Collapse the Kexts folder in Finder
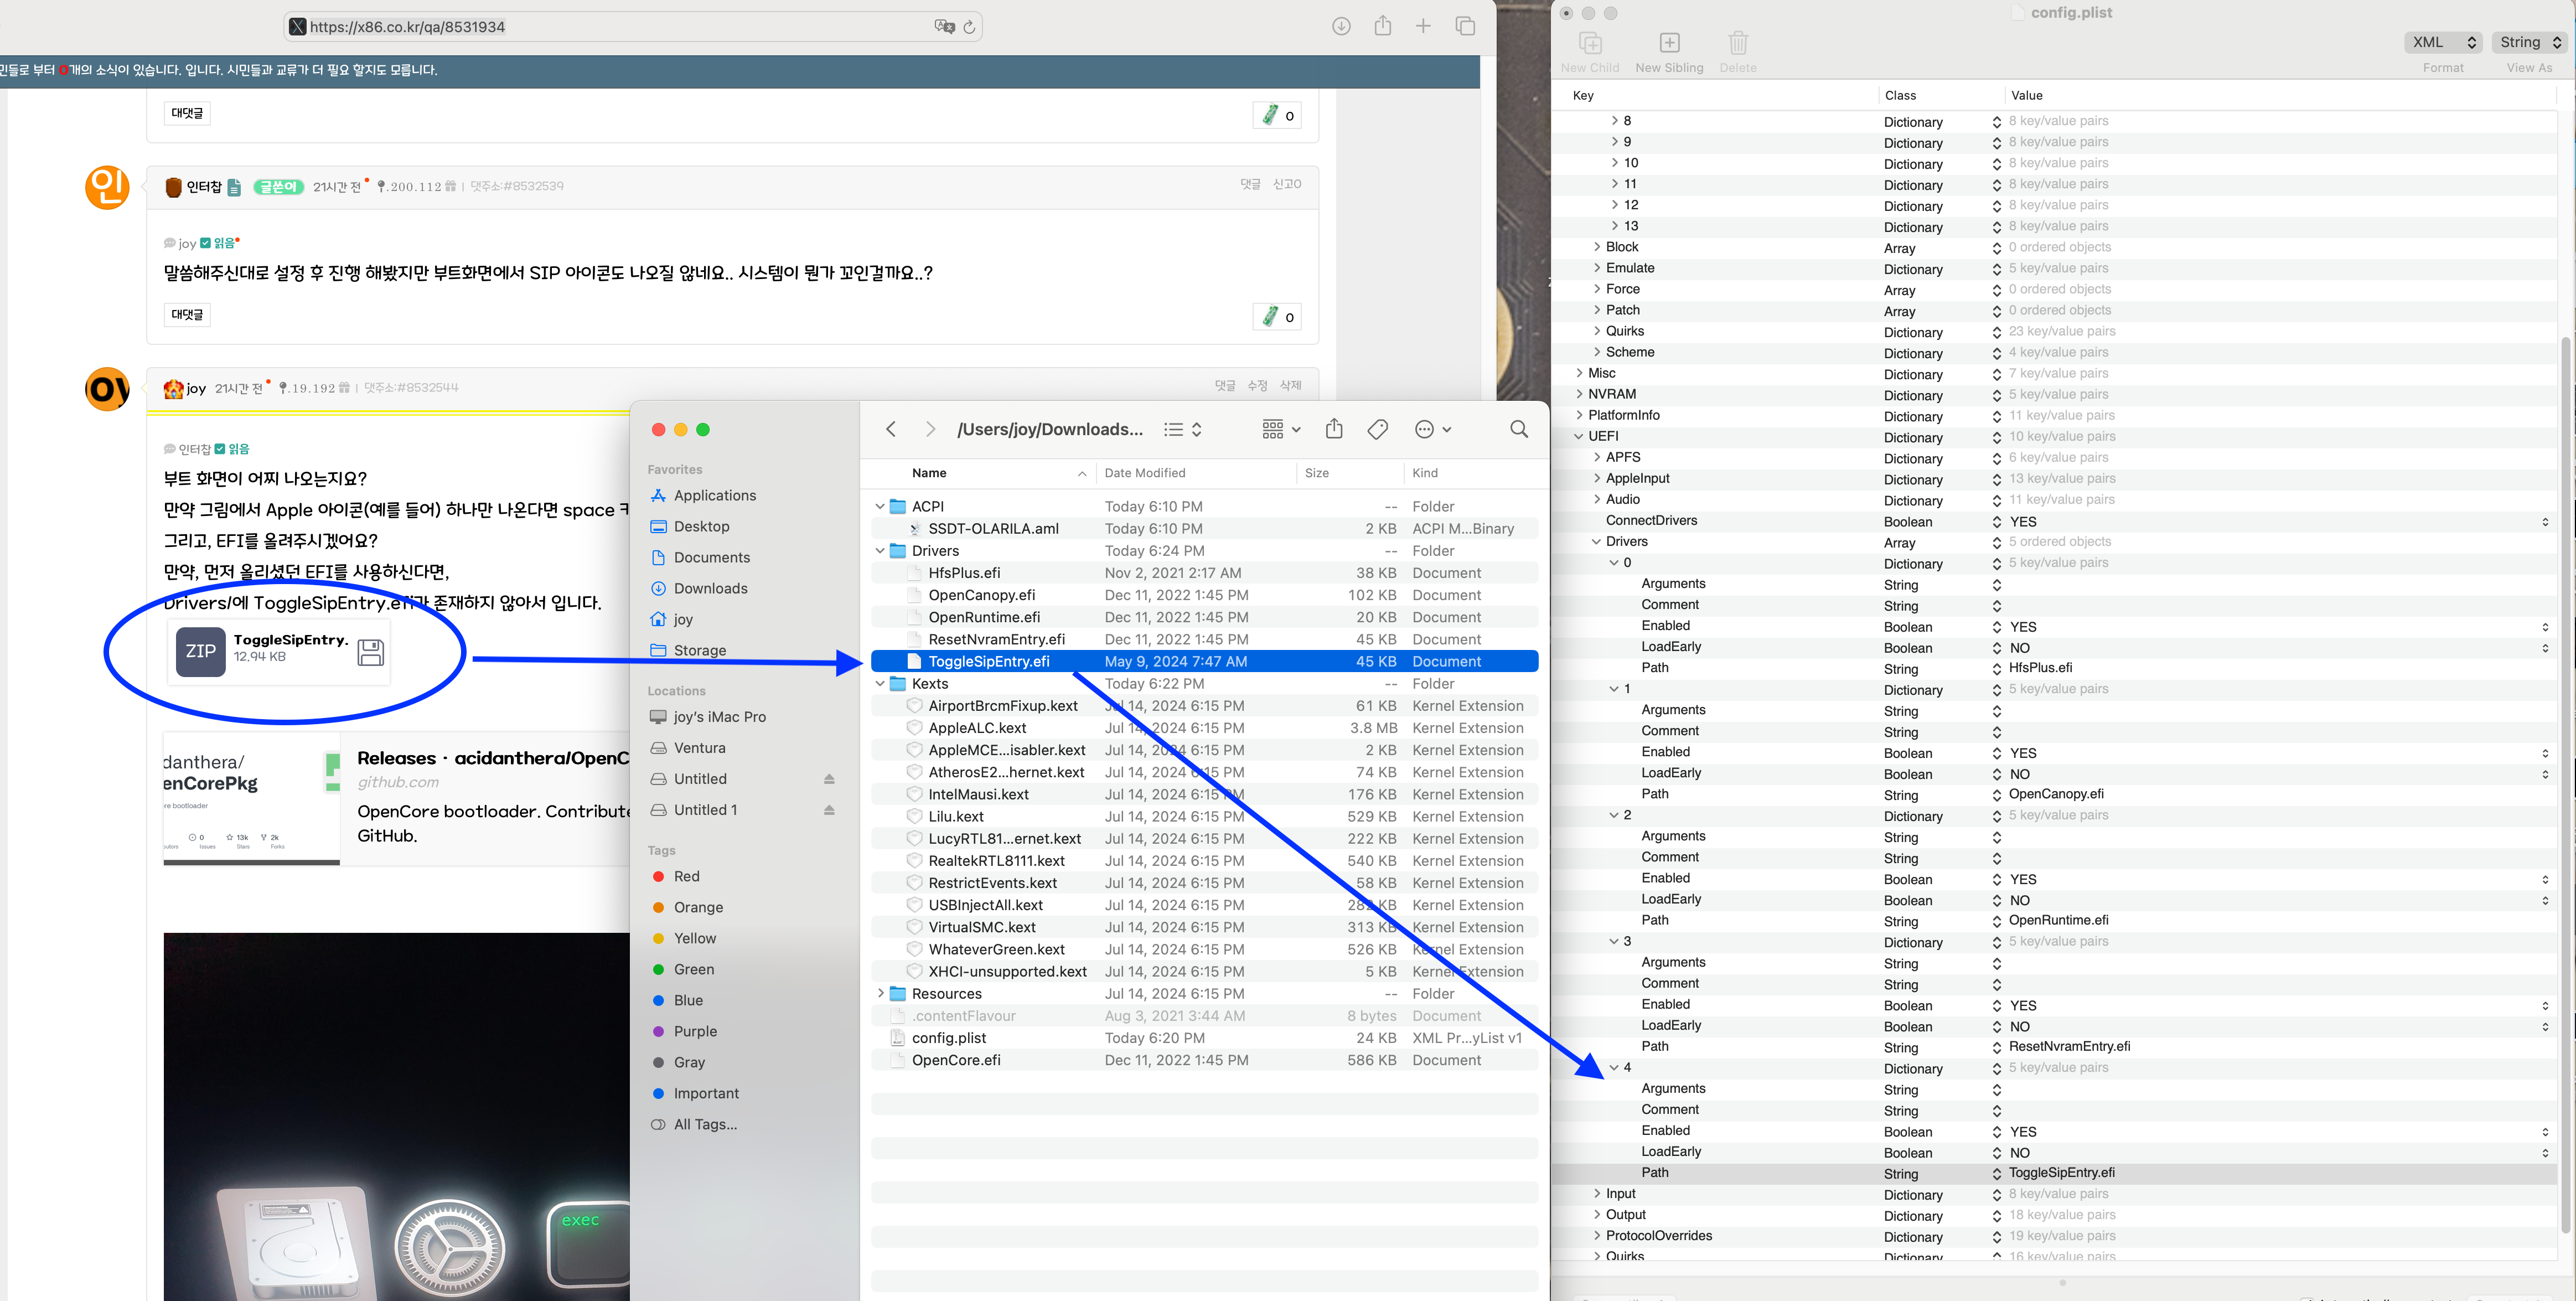 pyautogui.click(x=880, y=684)
